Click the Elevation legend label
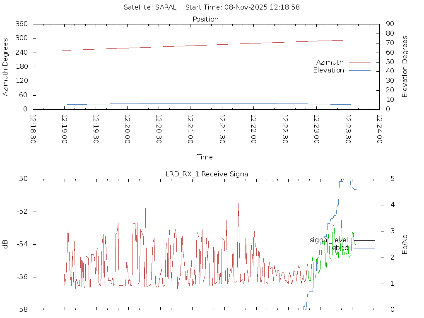The width and height of the screenshot is (424, 318). click(x=328, y=70)
